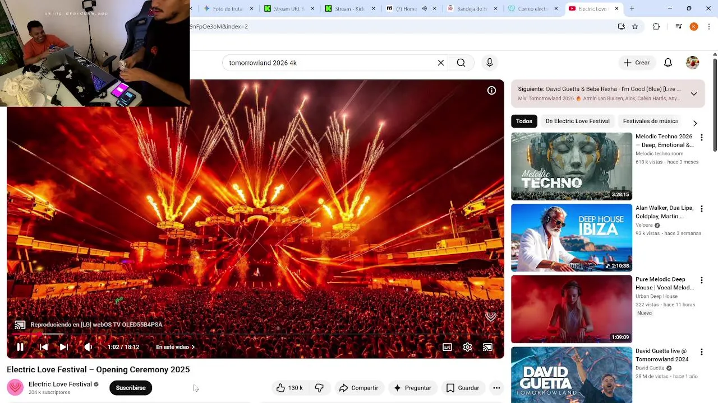Open the David Guetta Tomorrowland 2024 thumbnail
Screen dimensions: 718x403
pyautogui.click(x=572, y=374)
